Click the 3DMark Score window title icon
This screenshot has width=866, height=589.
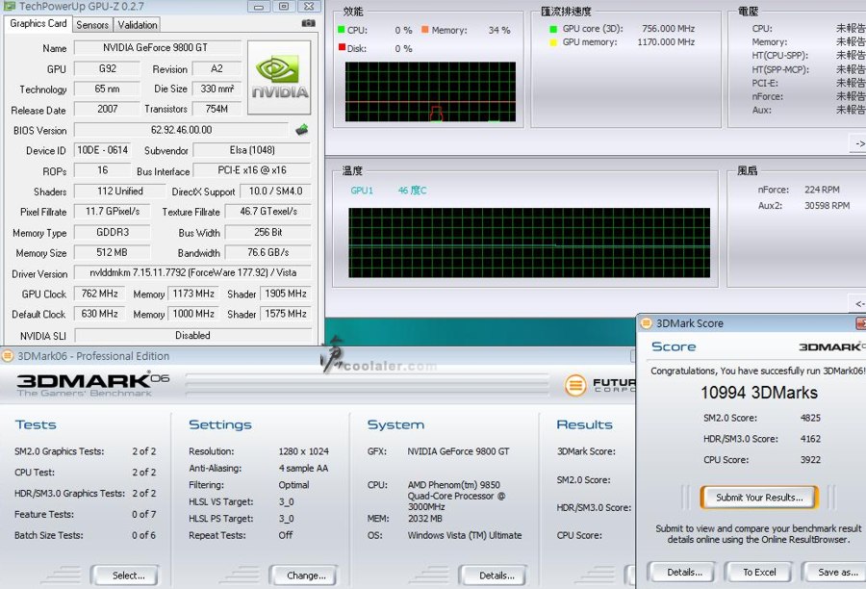tap(646, 323)
